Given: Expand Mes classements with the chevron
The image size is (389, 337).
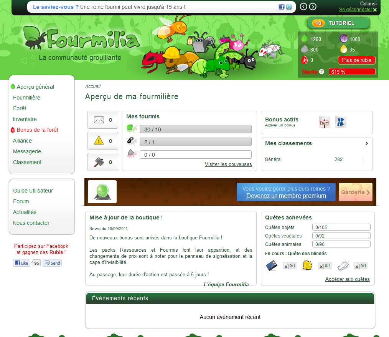Looking at the screenshot, I should (x=366, y=143).
